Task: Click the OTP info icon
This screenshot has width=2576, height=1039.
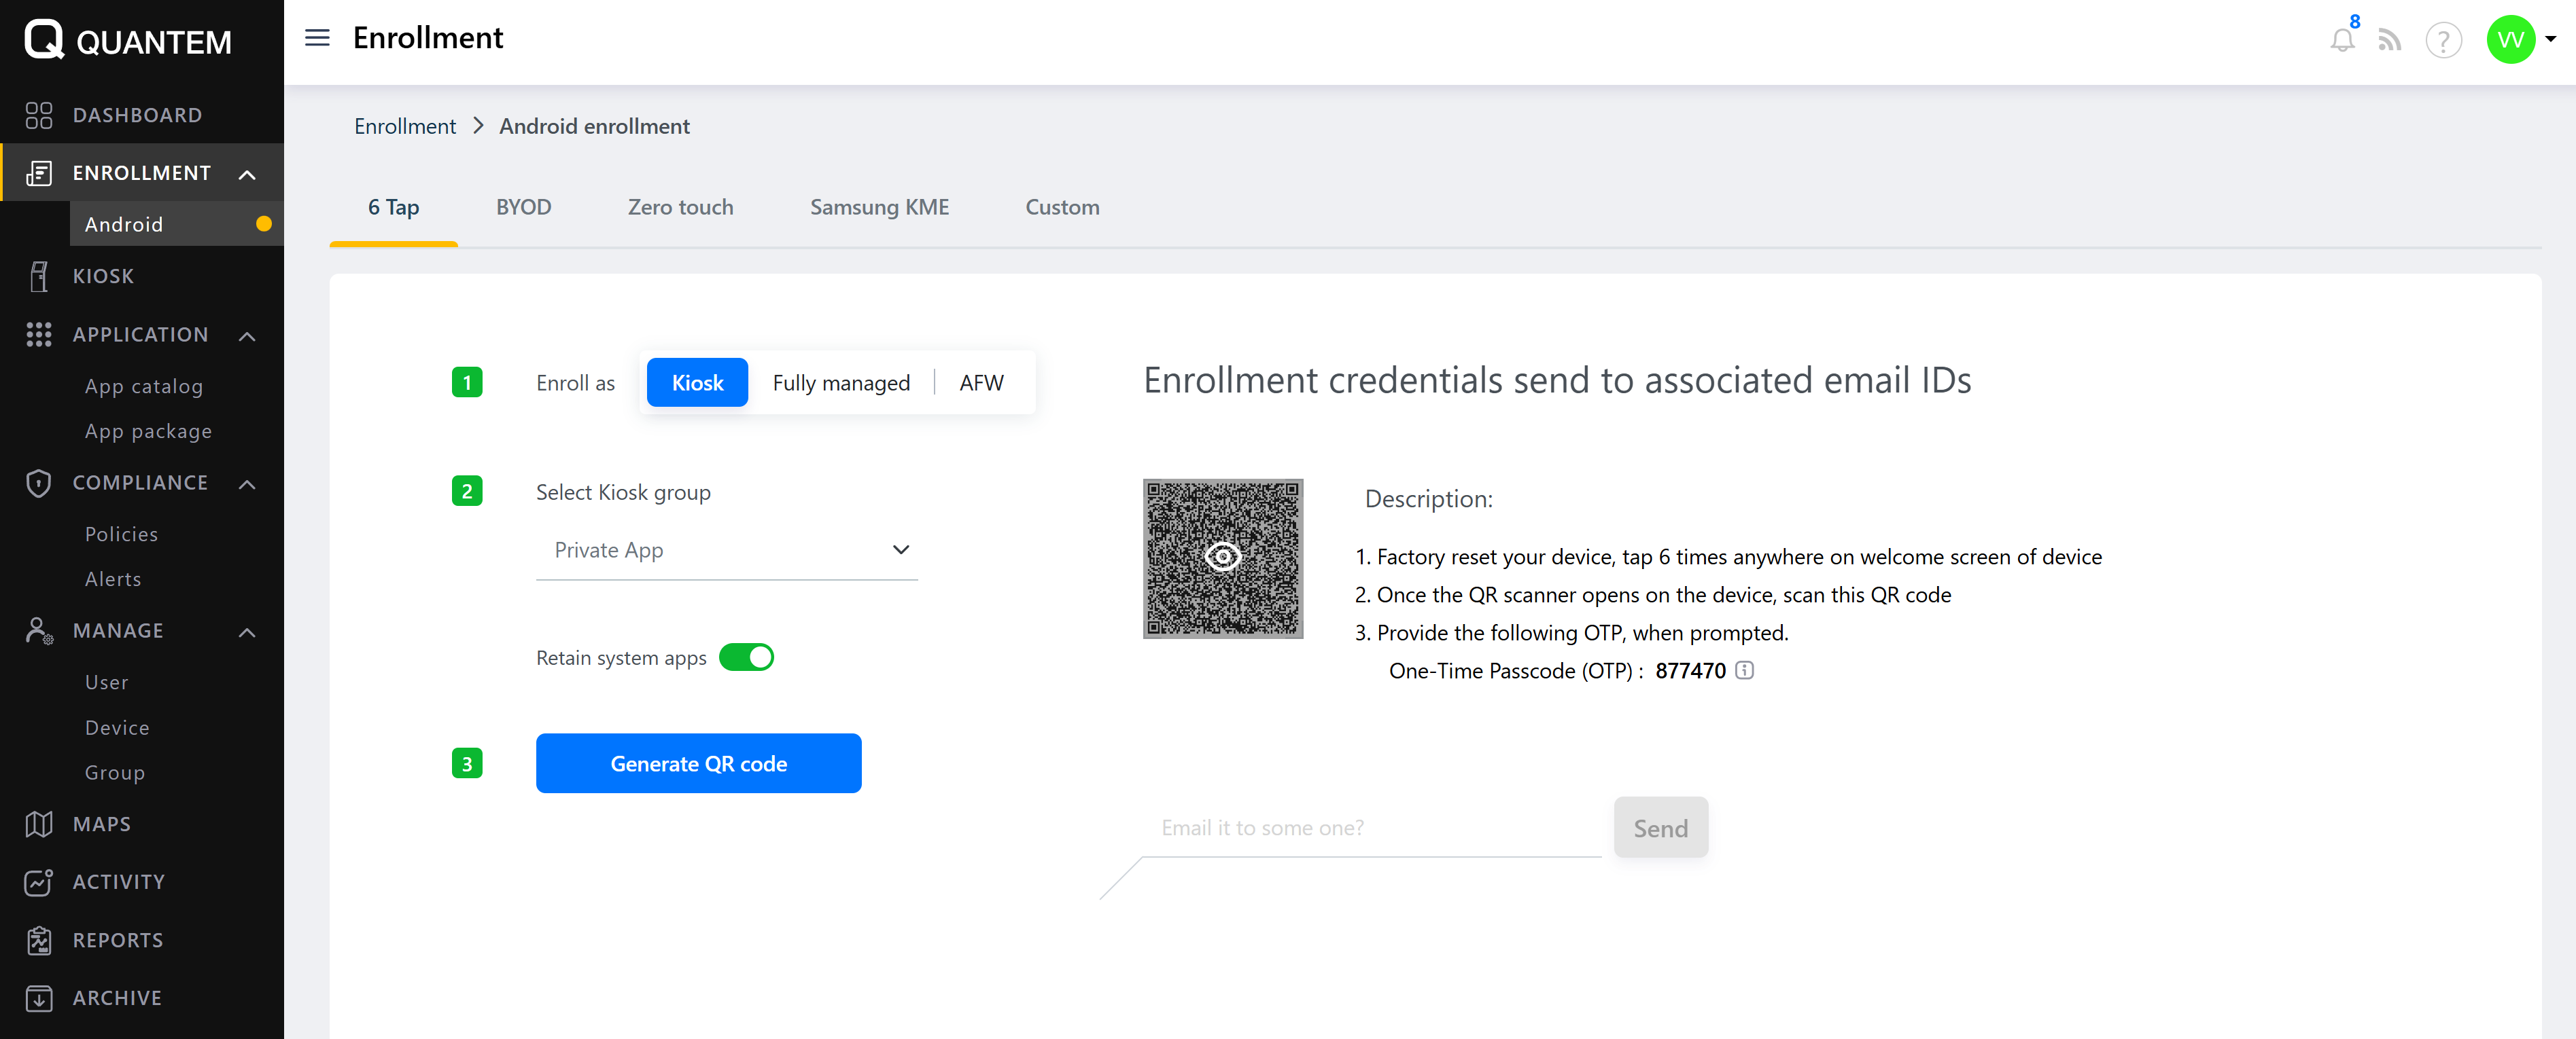Action: pos(1744,670)
